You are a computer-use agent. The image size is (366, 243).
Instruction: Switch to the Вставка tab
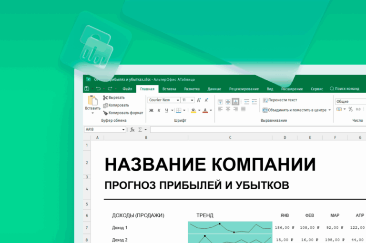point(169,89)
